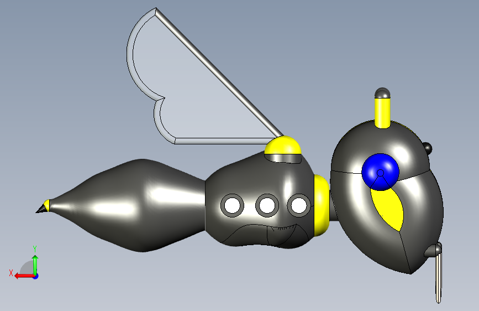Pick the yellow neck ring between thorax and head

tap(322, 205)
